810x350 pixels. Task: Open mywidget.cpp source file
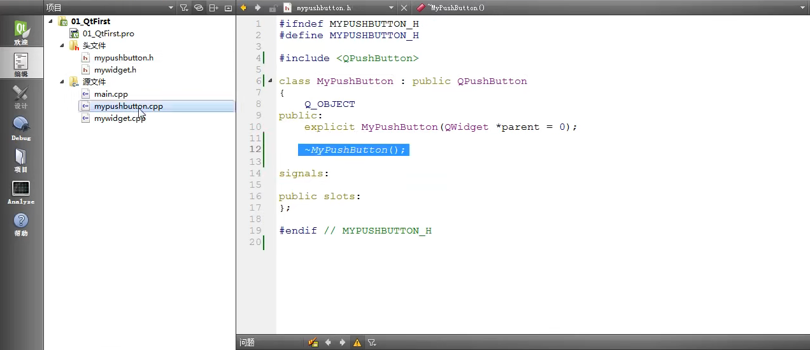(120, 118)
